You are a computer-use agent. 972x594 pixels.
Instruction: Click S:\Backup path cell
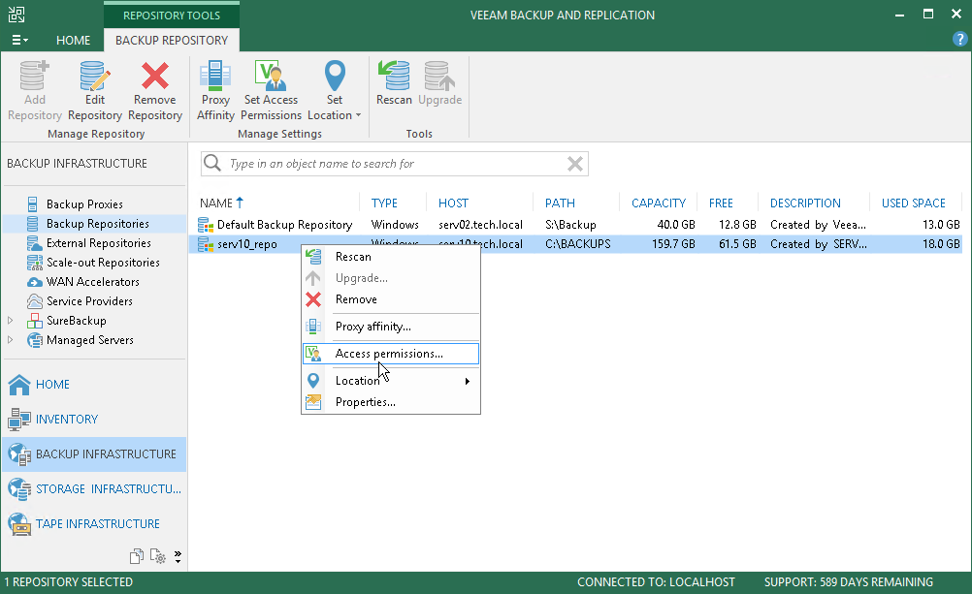[570, 225]
